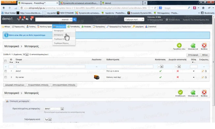Click the Διαγραφή επιλεγμένων button

click(15, 85)
